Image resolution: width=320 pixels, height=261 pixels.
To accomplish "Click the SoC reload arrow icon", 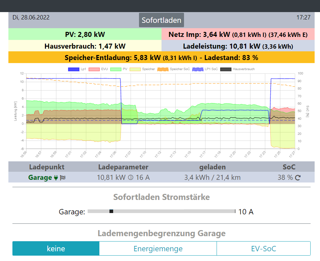I will pyautogui.click(x=298, y=178).
